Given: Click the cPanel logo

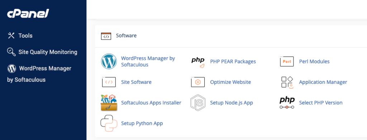Looking at the screenshot, I should [28, 14].
